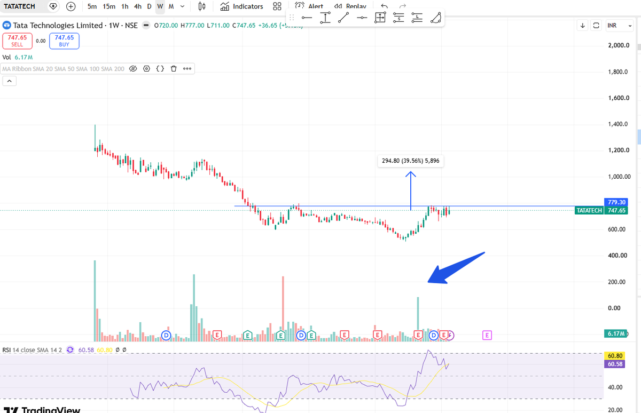This screenshot has width=641, height=413.
Task: Select the path drawing tool
Action: tap(436, 18)
